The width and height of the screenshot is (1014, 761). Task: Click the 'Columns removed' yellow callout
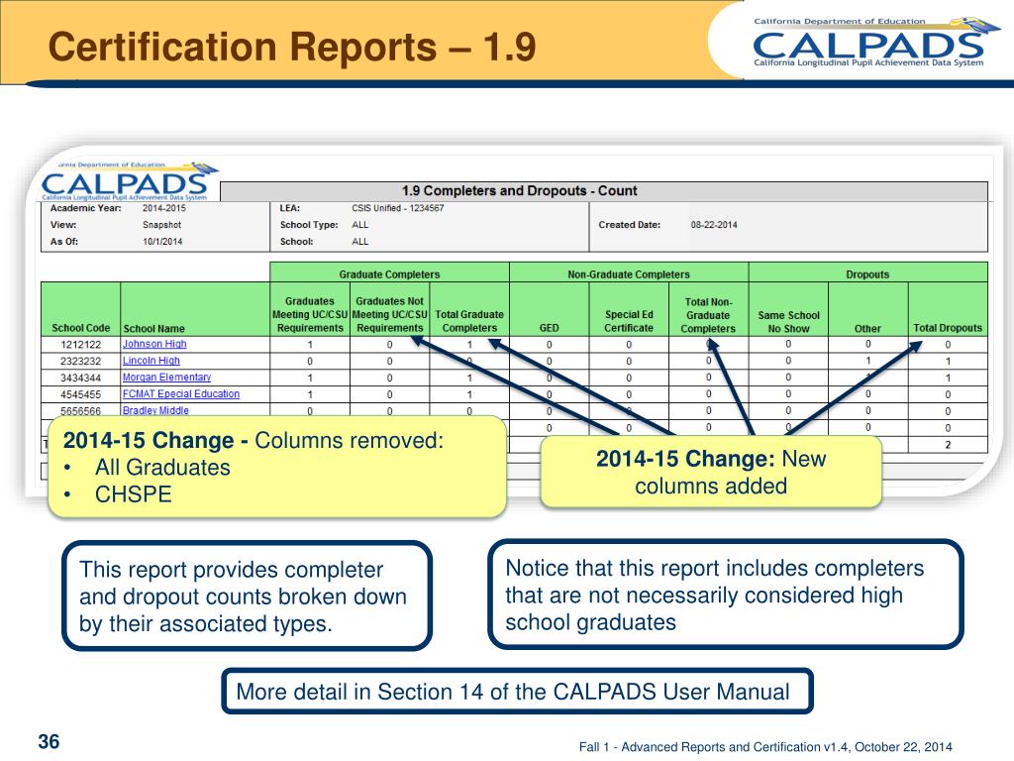click(277, 468)
